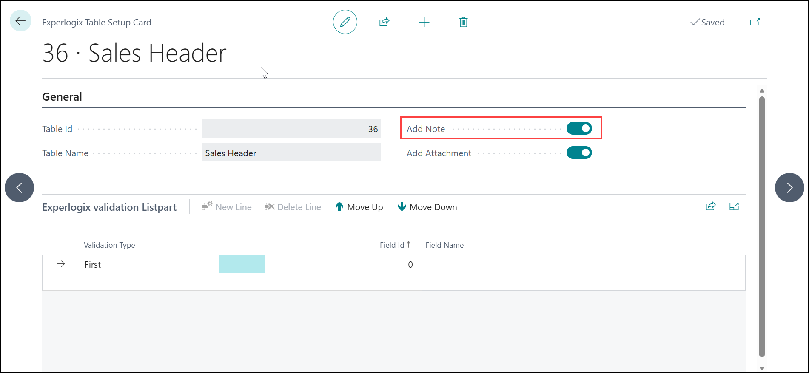The height and width of the screenshot is (373, 809).
Task: Click the listpart share icon
Action: (x=711, y=206)
